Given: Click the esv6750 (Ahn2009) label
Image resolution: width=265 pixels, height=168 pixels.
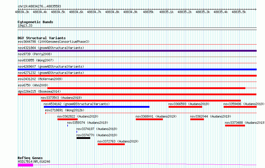Looking at the screenshot, I should tap(33, 85).
